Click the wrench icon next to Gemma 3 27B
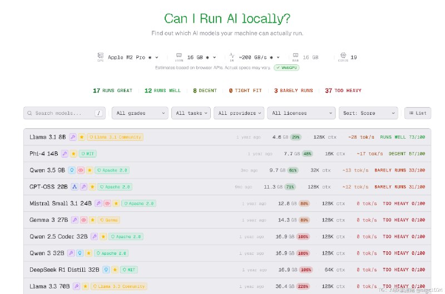The height and width of the screenshot is (294, 445). (x=75, y=220)
